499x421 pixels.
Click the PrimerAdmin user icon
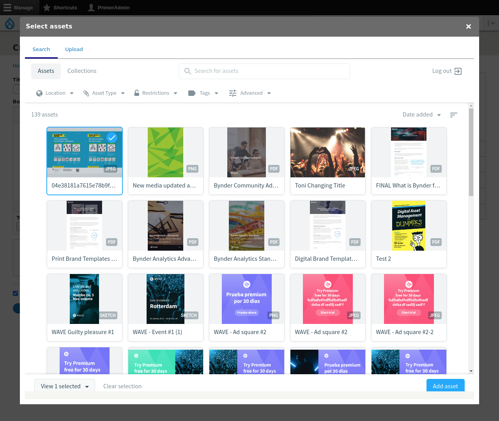click(x=91, y=7)
